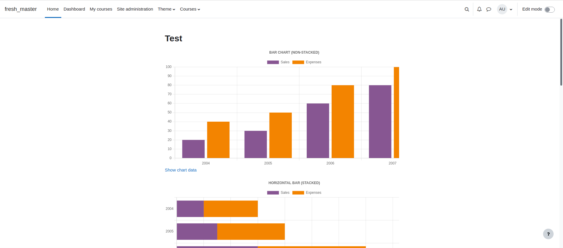The image size is (563, 248).
Task: Toggle Edit mode switch
Action: click(550, 10)
